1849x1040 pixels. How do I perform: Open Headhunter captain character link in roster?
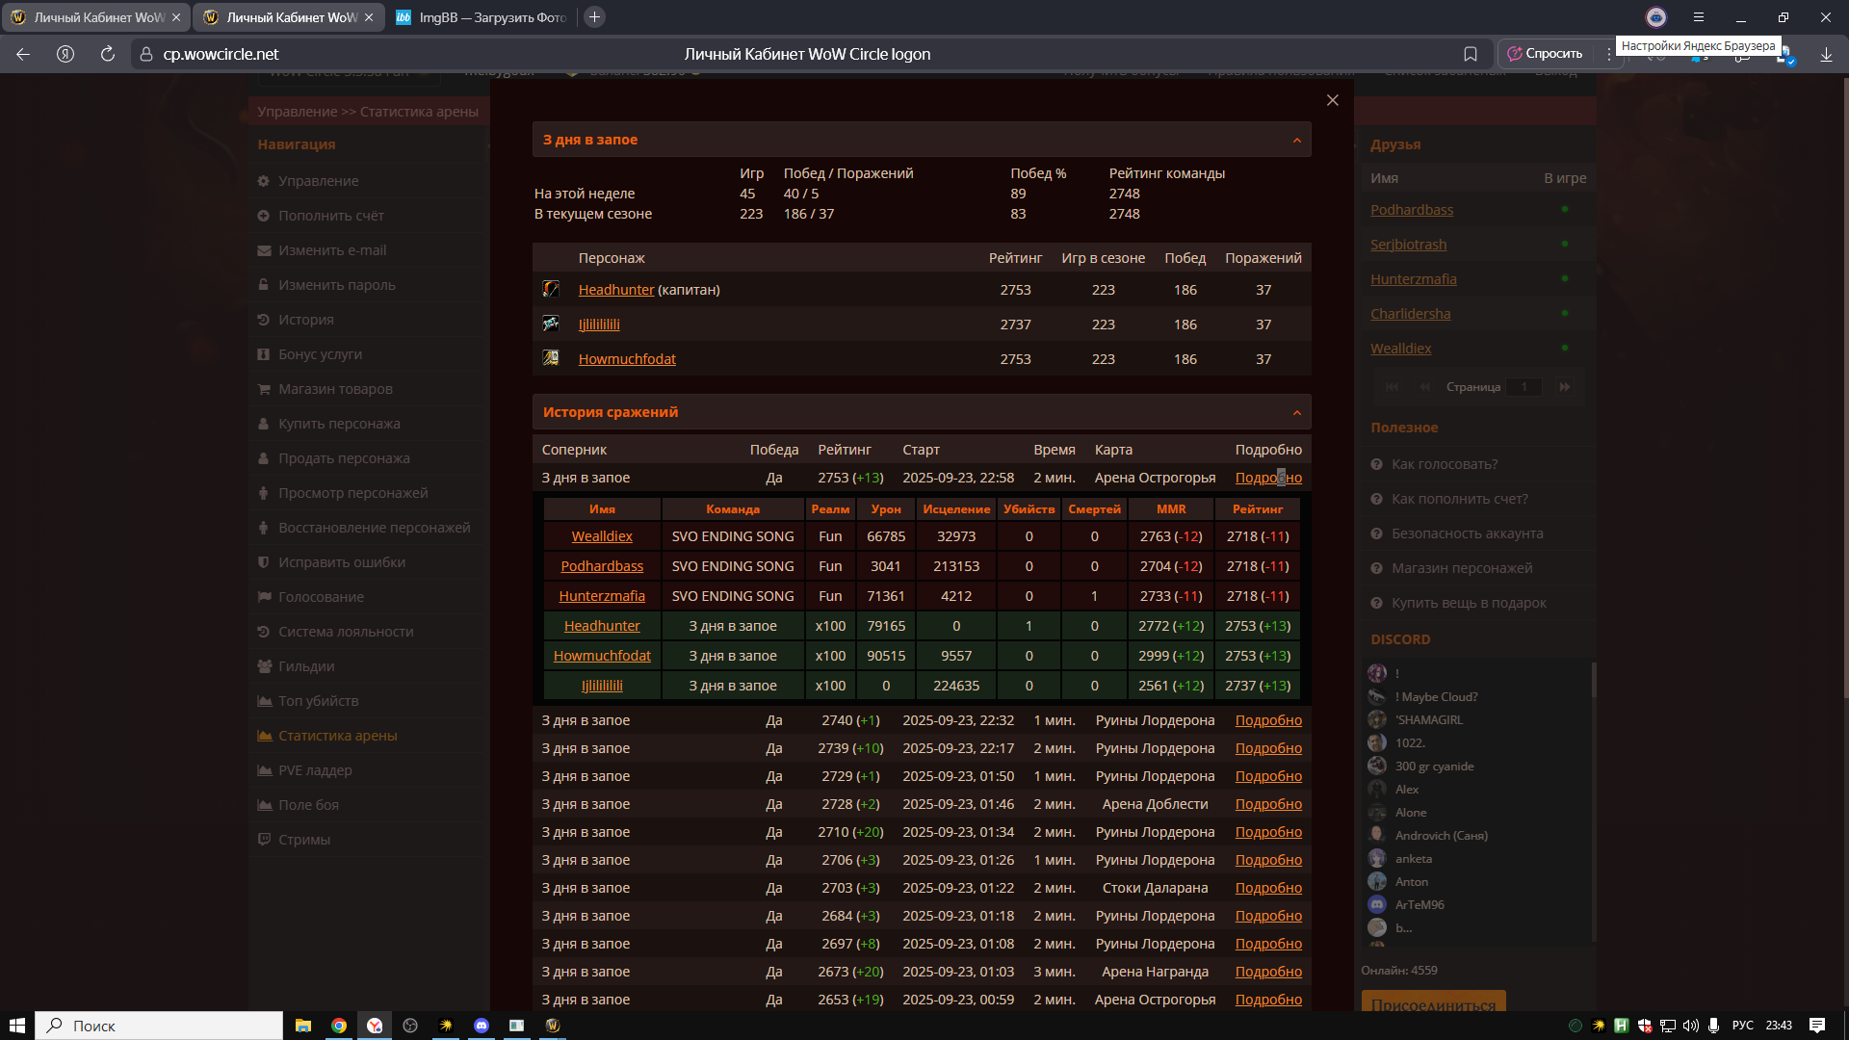(616, 290)
